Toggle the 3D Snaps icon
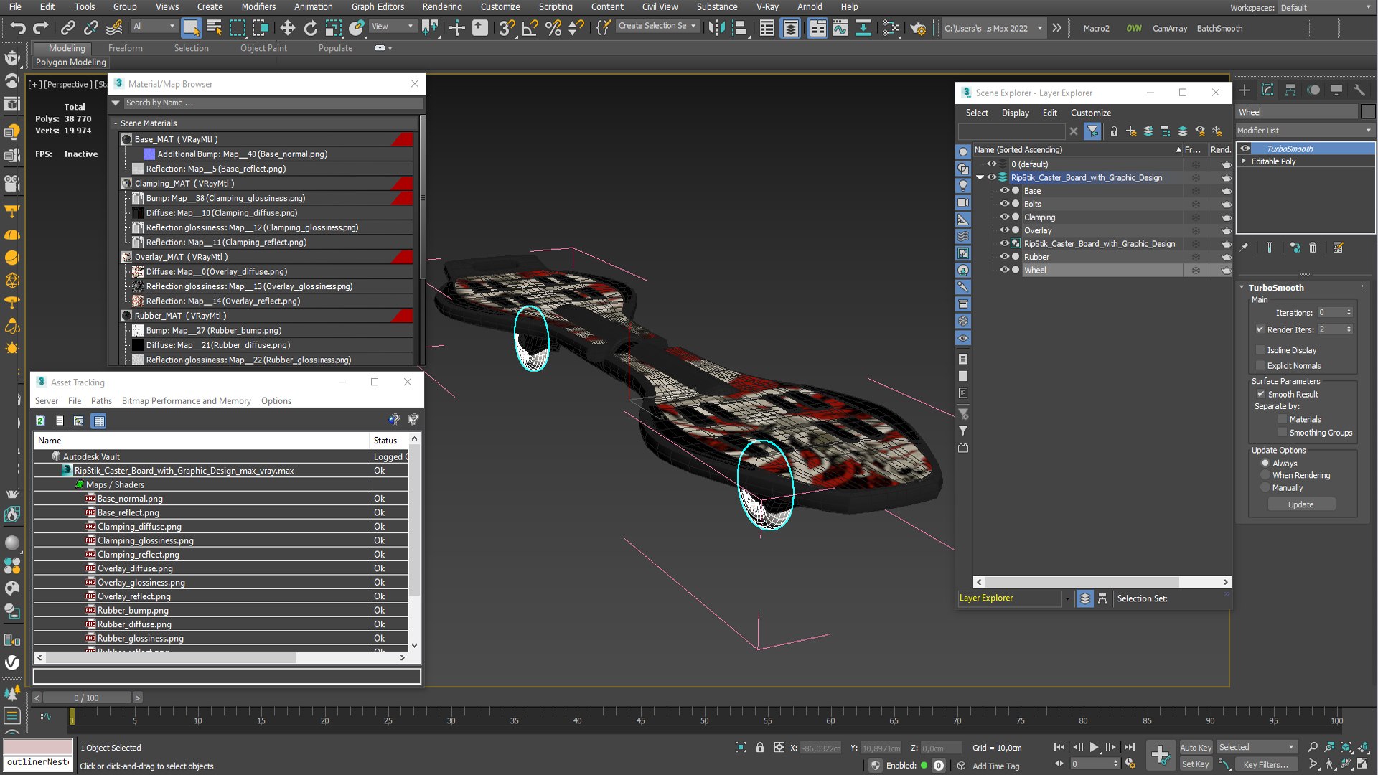 (x=507, y=28)
